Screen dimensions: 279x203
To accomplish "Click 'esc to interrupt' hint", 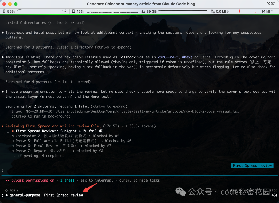I will pyautogui.click(x=97, y=181).
